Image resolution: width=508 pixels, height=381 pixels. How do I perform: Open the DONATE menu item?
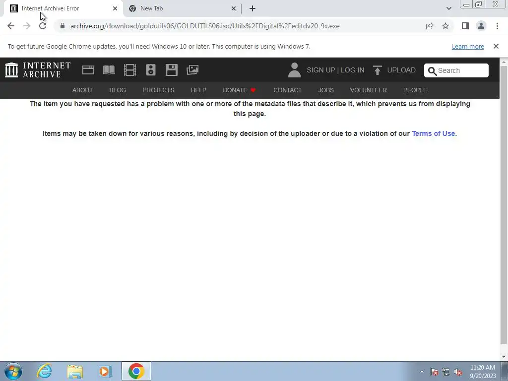[x=240, y=90]
